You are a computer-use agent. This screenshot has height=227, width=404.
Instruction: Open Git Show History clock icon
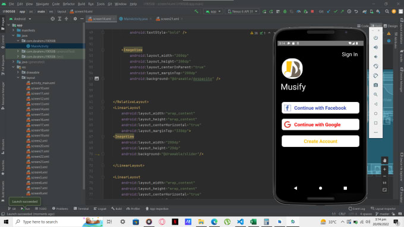point(349,11)
